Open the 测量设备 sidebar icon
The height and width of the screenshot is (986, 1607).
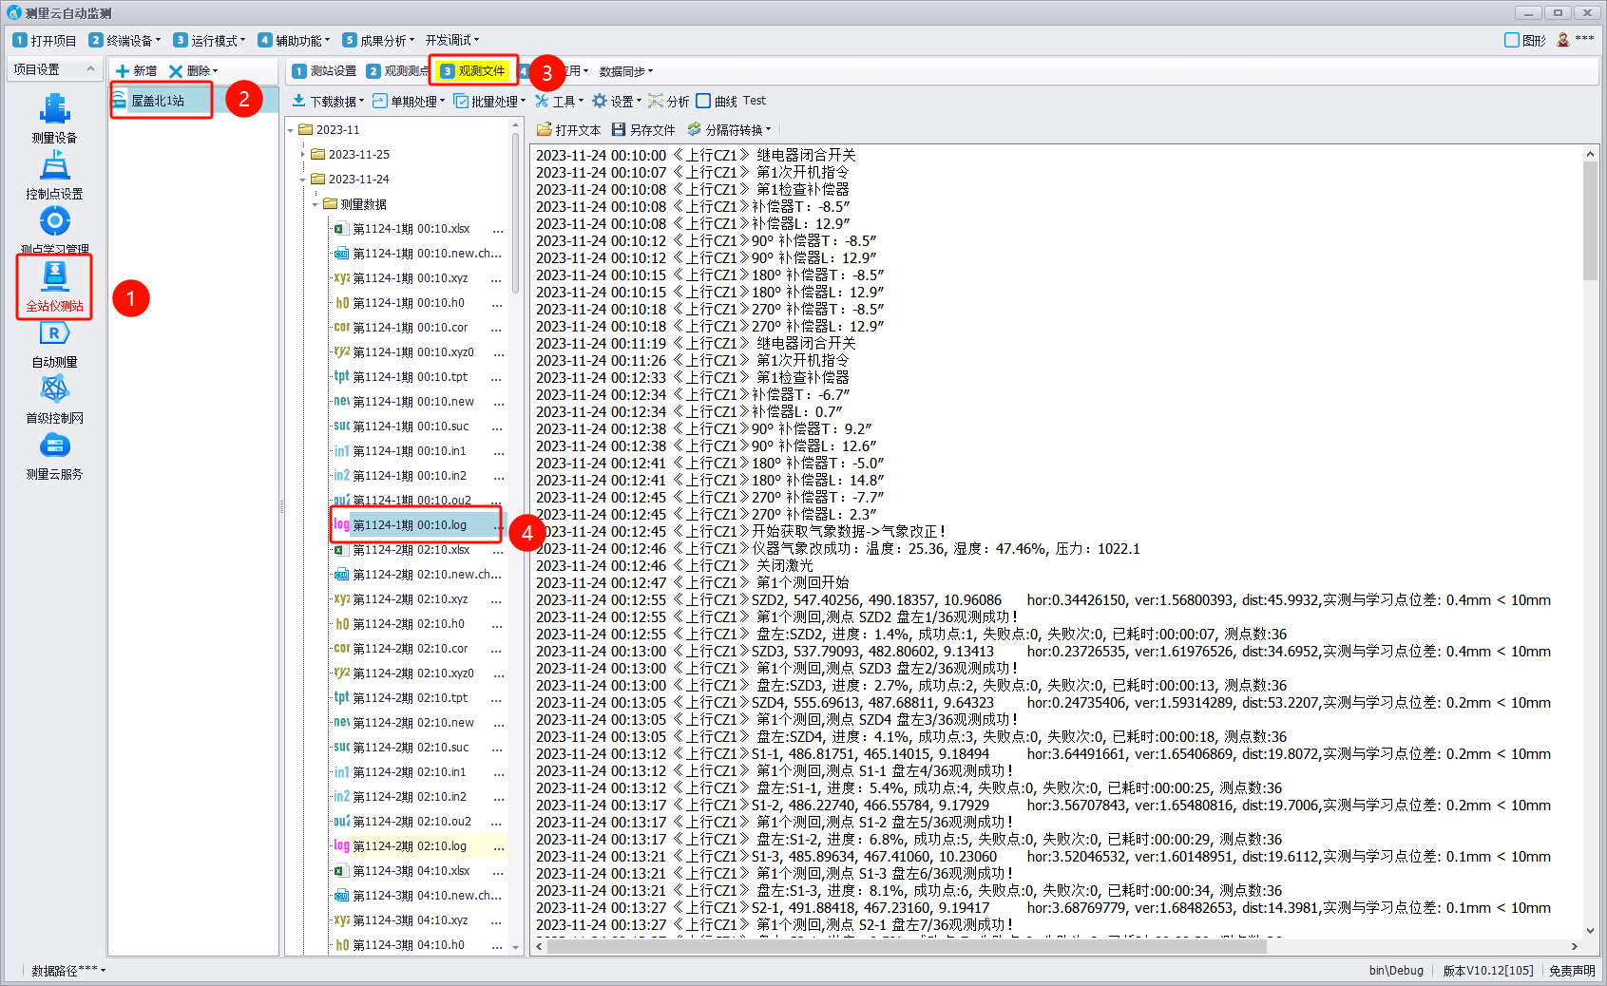pos(54,109)
